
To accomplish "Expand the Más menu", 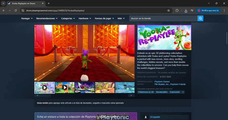I will click(x=121, y=18).
